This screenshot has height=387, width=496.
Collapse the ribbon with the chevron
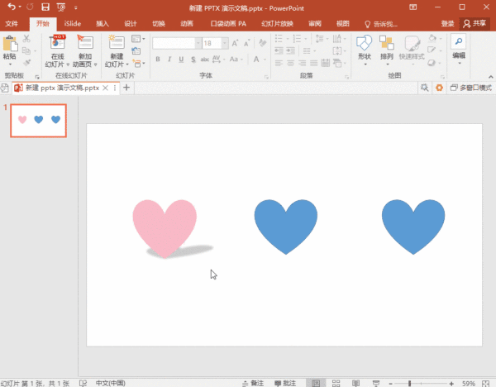point(490,77)
